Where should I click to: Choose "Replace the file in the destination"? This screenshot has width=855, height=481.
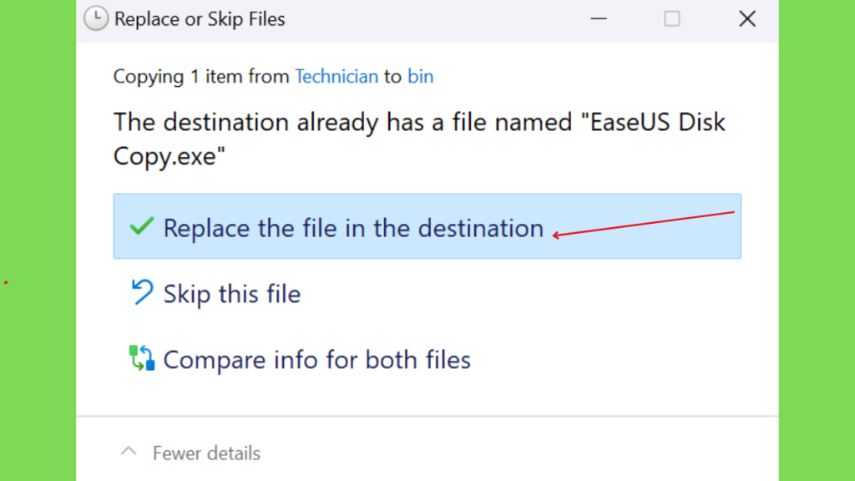point(427,225)
